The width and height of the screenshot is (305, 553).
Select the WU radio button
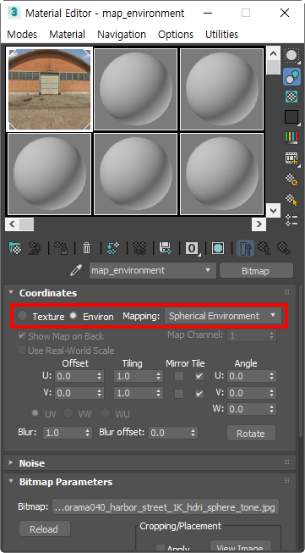105,413
